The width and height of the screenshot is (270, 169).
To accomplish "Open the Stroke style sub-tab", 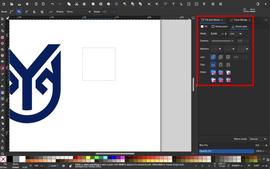I will 239,27.
